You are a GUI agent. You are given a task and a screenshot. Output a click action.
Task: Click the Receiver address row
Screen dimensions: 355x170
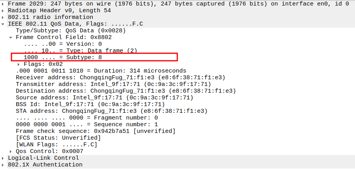120,77
